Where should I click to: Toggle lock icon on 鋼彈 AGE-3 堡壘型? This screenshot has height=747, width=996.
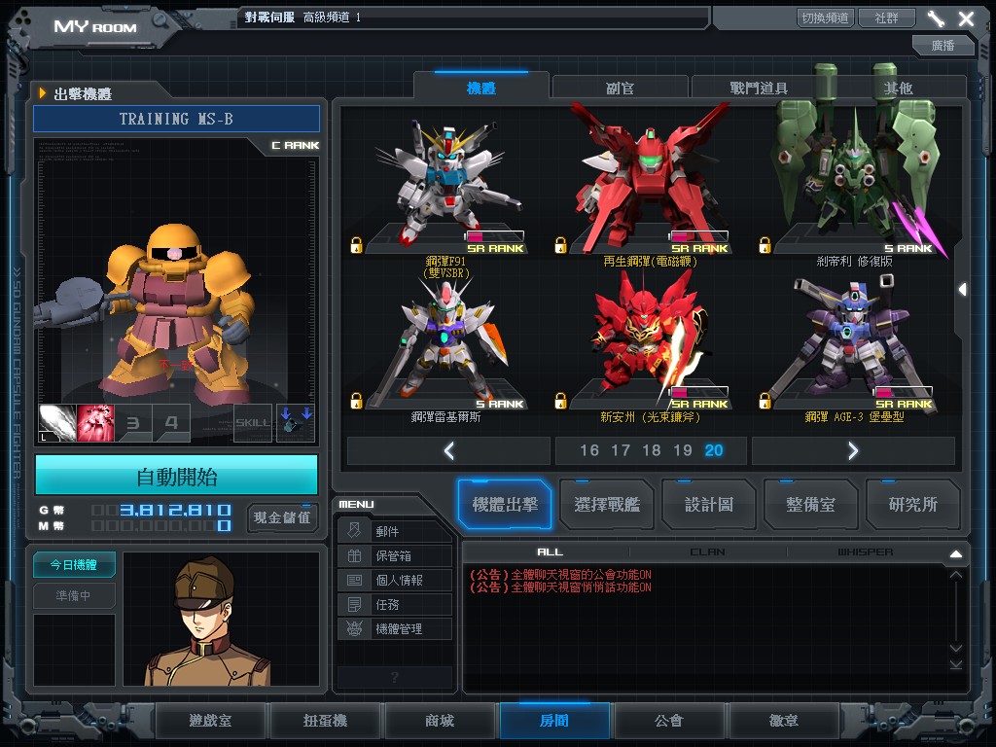click(765, 401)
